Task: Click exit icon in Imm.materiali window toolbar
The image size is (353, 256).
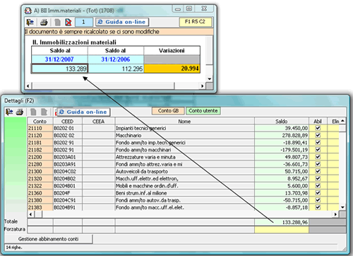Action: [x=30, y=22]
